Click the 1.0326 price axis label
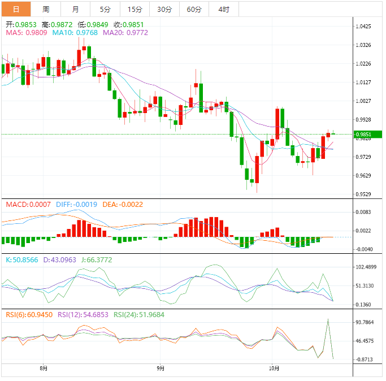Screen dimensions: 386x381 click(x=363, y=45)
